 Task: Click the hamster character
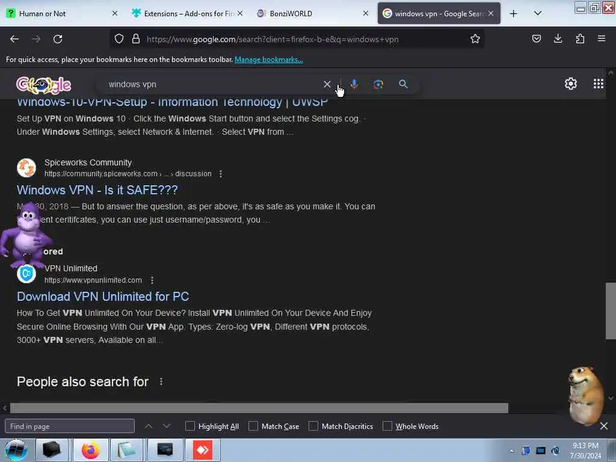point(585,396)
